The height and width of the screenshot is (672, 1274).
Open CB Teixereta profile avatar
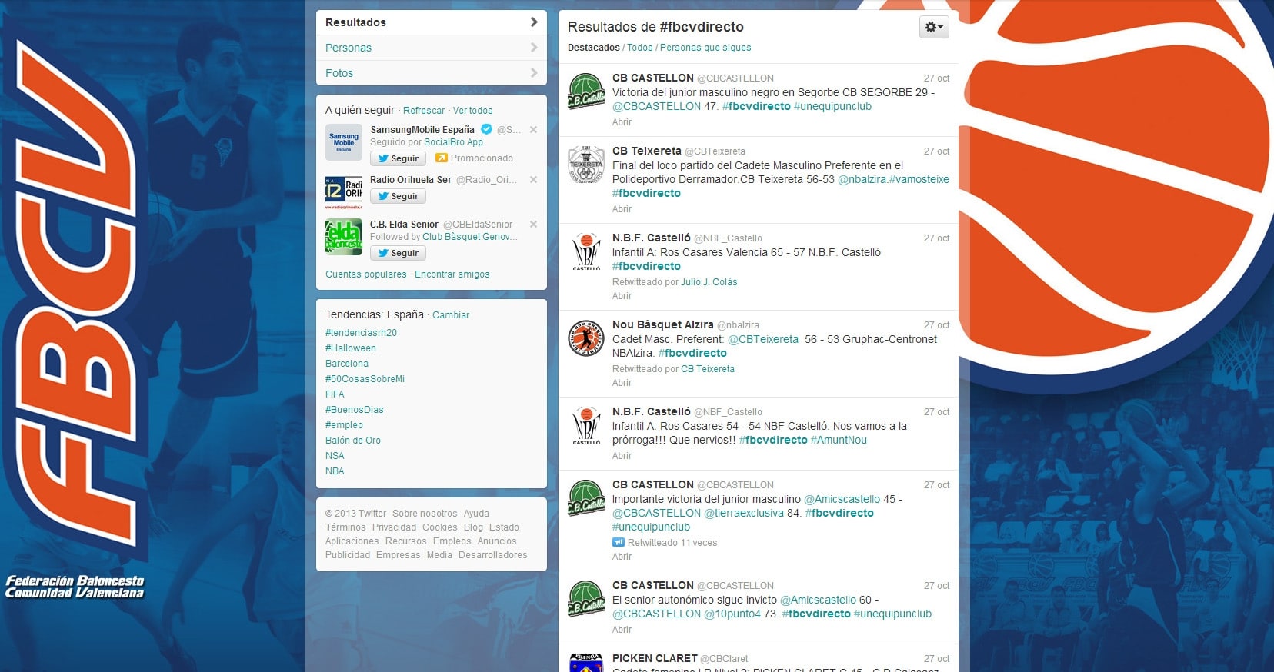click(586, 165)
